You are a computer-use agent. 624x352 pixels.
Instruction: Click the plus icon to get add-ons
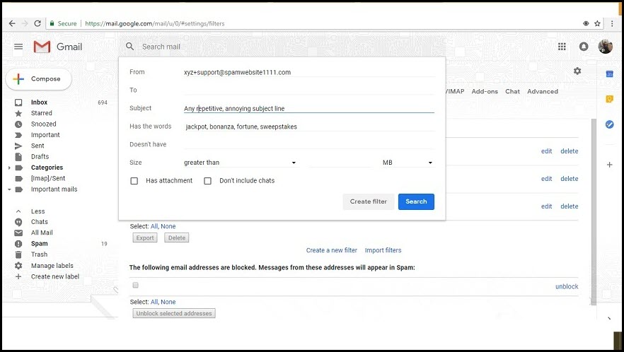pos(609,165)
